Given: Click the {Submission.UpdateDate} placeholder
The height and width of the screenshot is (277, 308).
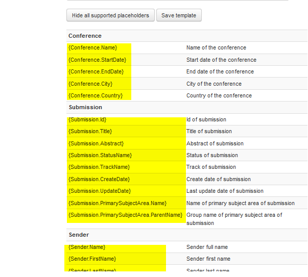Looking at the screenshot, I should [100, 191].
